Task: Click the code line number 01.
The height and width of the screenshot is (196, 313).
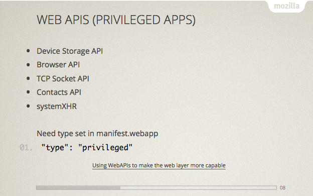Action: [26, 148]
